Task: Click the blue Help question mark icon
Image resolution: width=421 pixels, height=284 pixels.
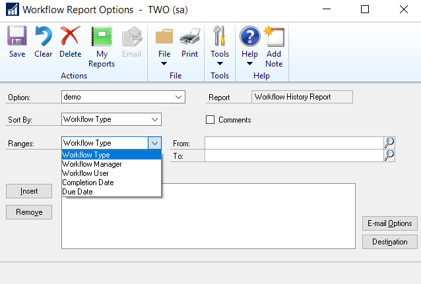Action: (x=249, y=36)
